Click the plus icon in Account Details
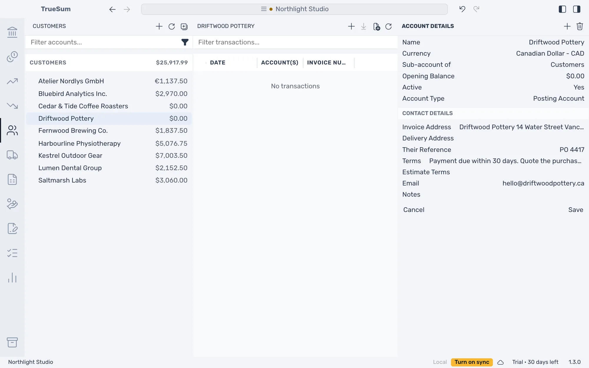The width and height of the screenshot is (589, 368). click(567, 26)
